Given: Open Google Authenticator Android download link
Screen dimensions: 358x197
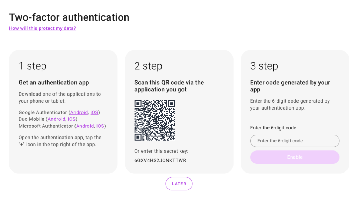Looking at the screenshot, I should point(79,112).
